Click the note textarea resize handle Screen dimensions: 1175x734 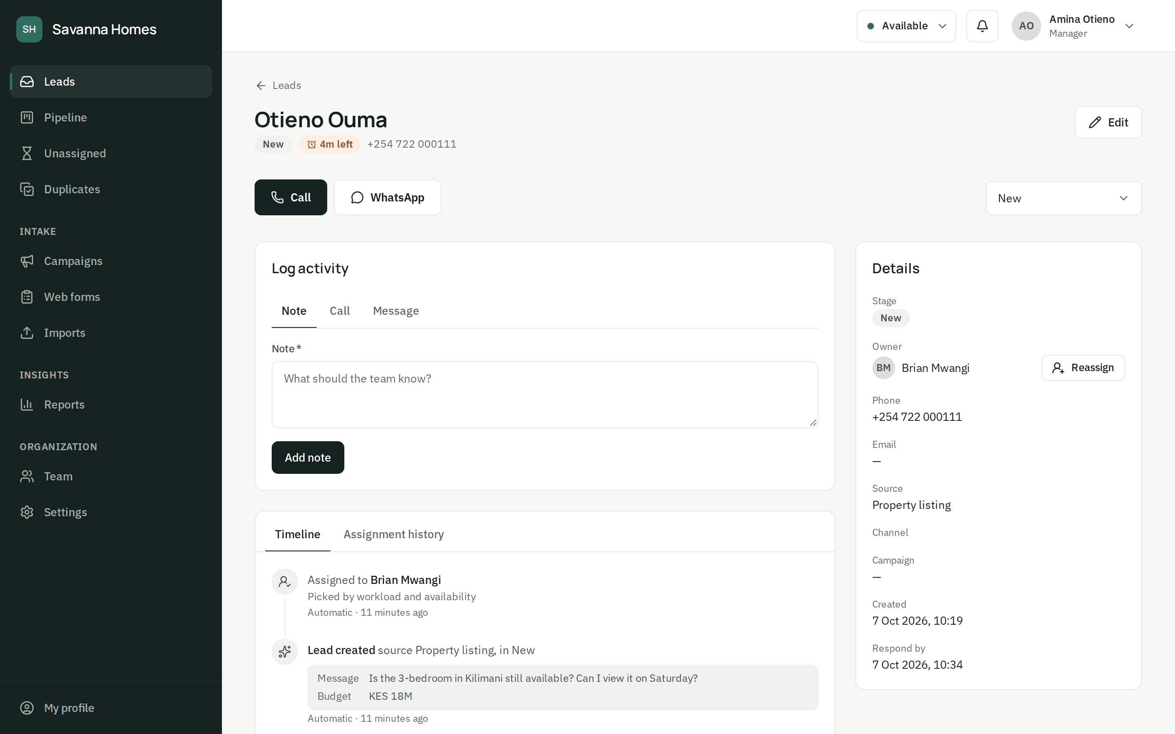tap(813, 423)
